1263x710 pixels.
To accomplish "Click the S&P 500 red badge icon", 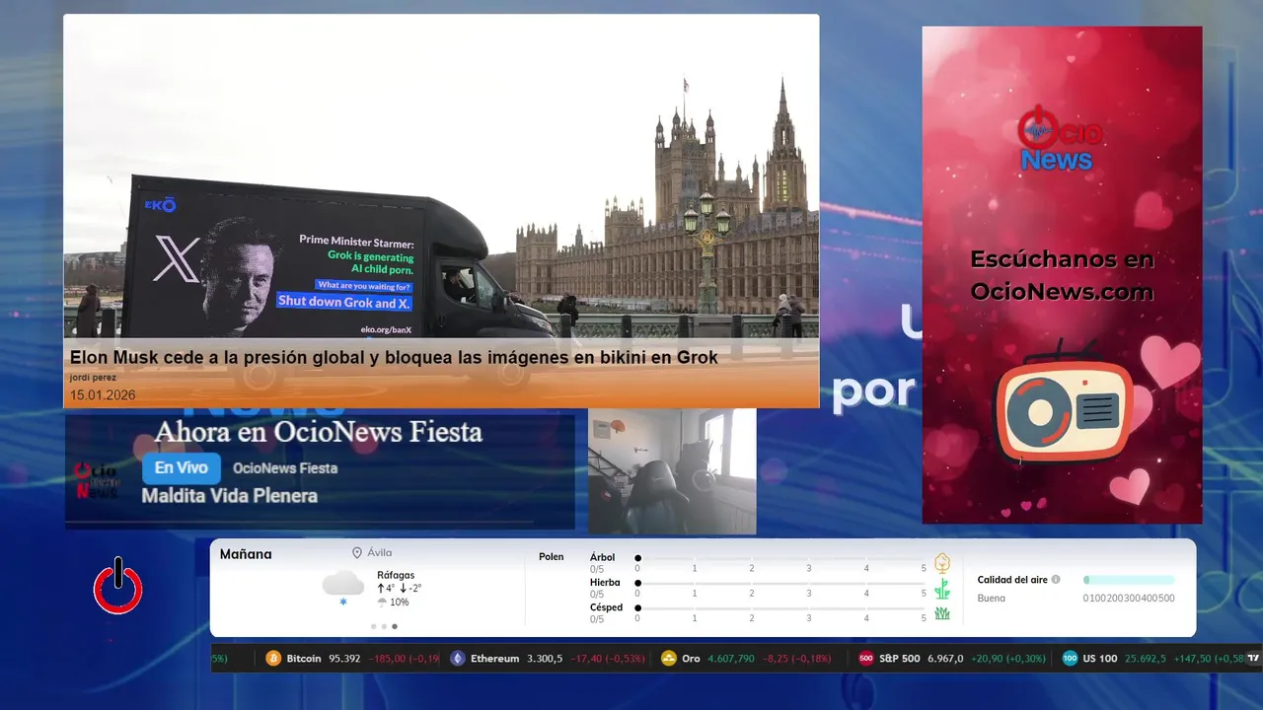I will click(x=866, y=659).
